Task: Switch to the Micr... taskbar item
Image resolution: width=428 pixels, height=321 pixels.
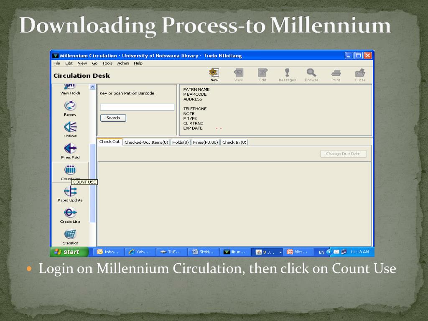Action: [x=298, y=252]
